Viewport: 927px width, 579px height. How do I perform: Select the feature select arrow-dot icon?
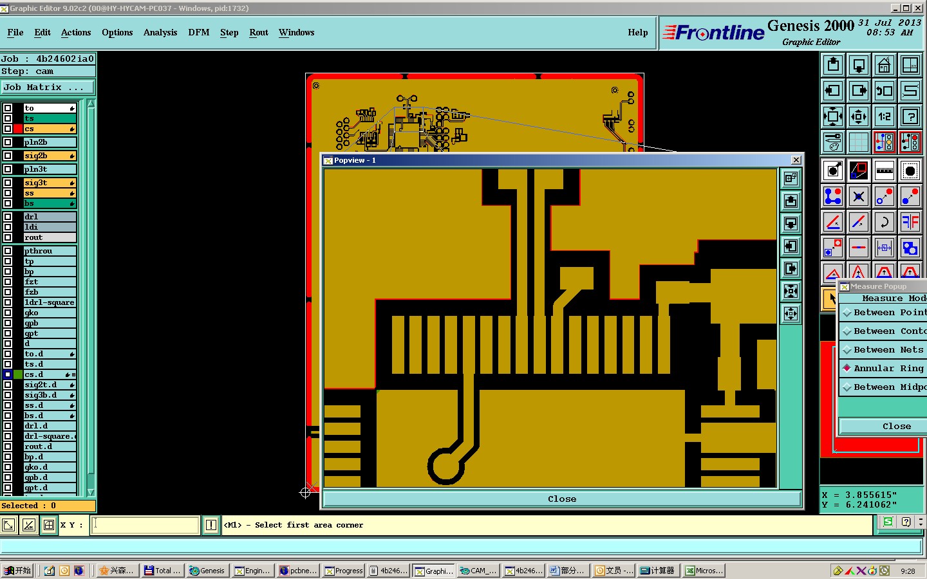833,170
